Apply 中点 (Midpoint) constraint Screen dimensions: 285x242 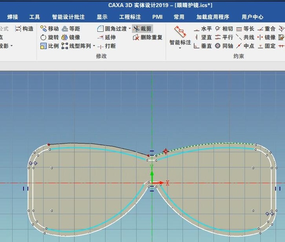[x=245, y=46]
